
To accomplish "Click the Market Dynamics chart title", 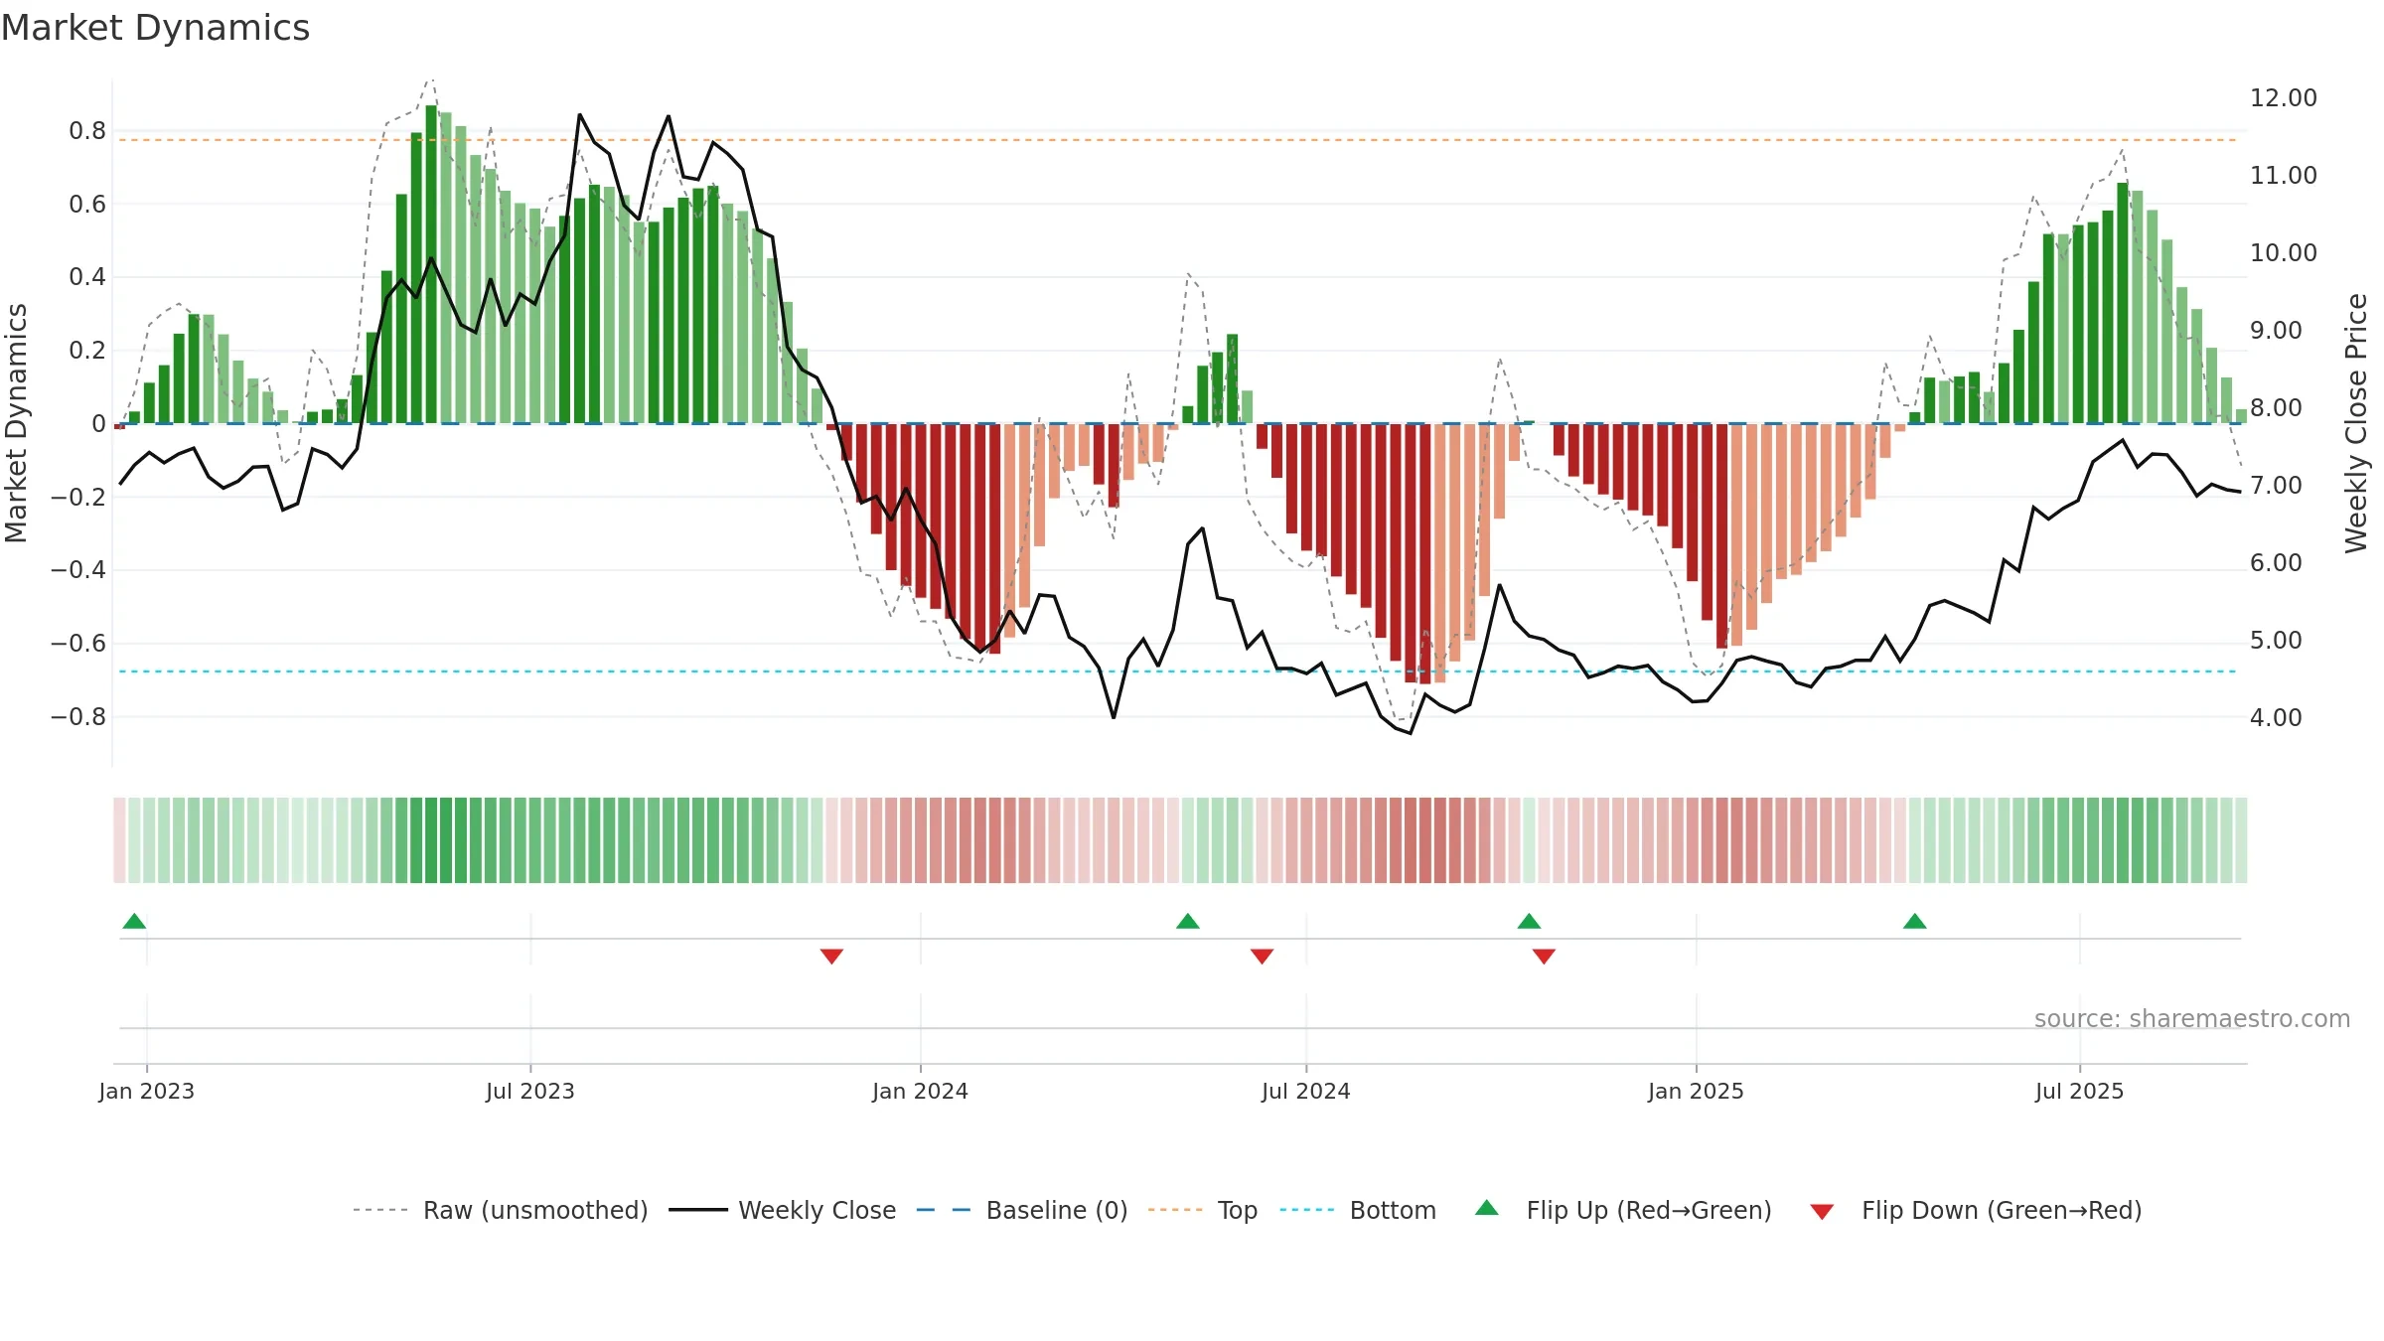I will [x=156, y=28].
